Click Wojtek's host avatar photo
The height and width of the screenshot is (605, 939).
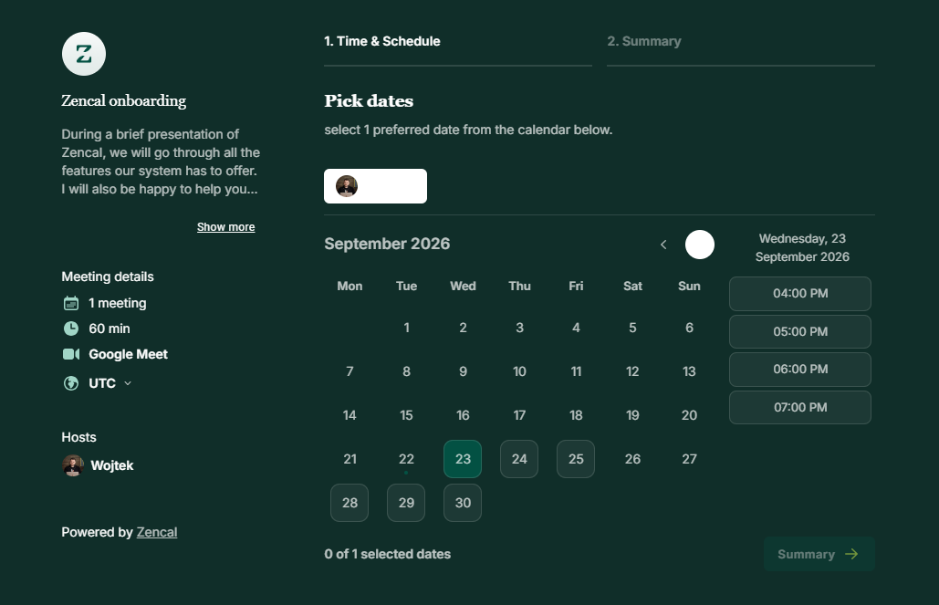(73, 465)
